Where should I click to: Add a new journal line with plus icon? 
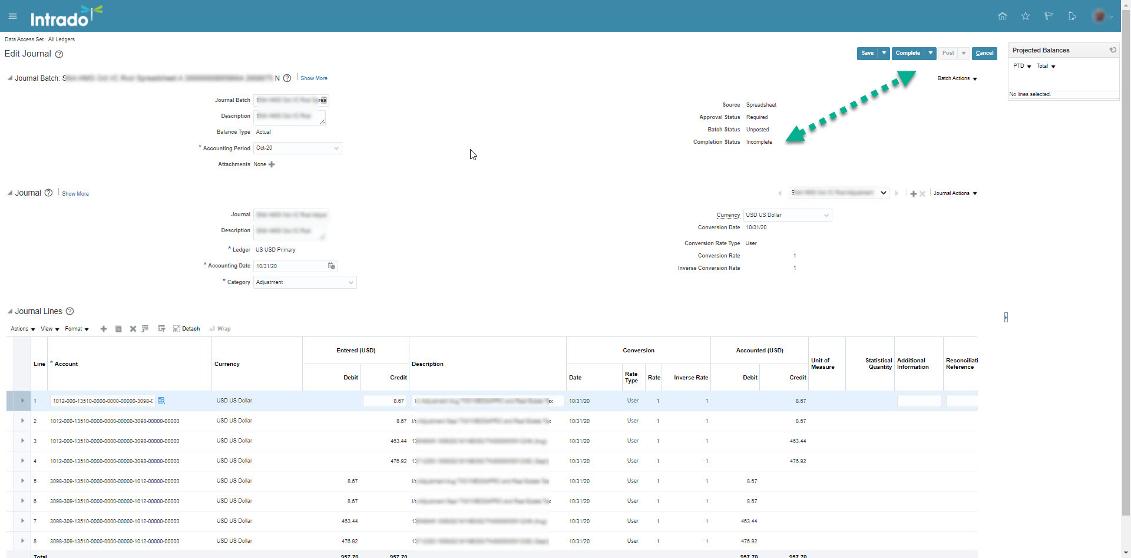[104, 329]
